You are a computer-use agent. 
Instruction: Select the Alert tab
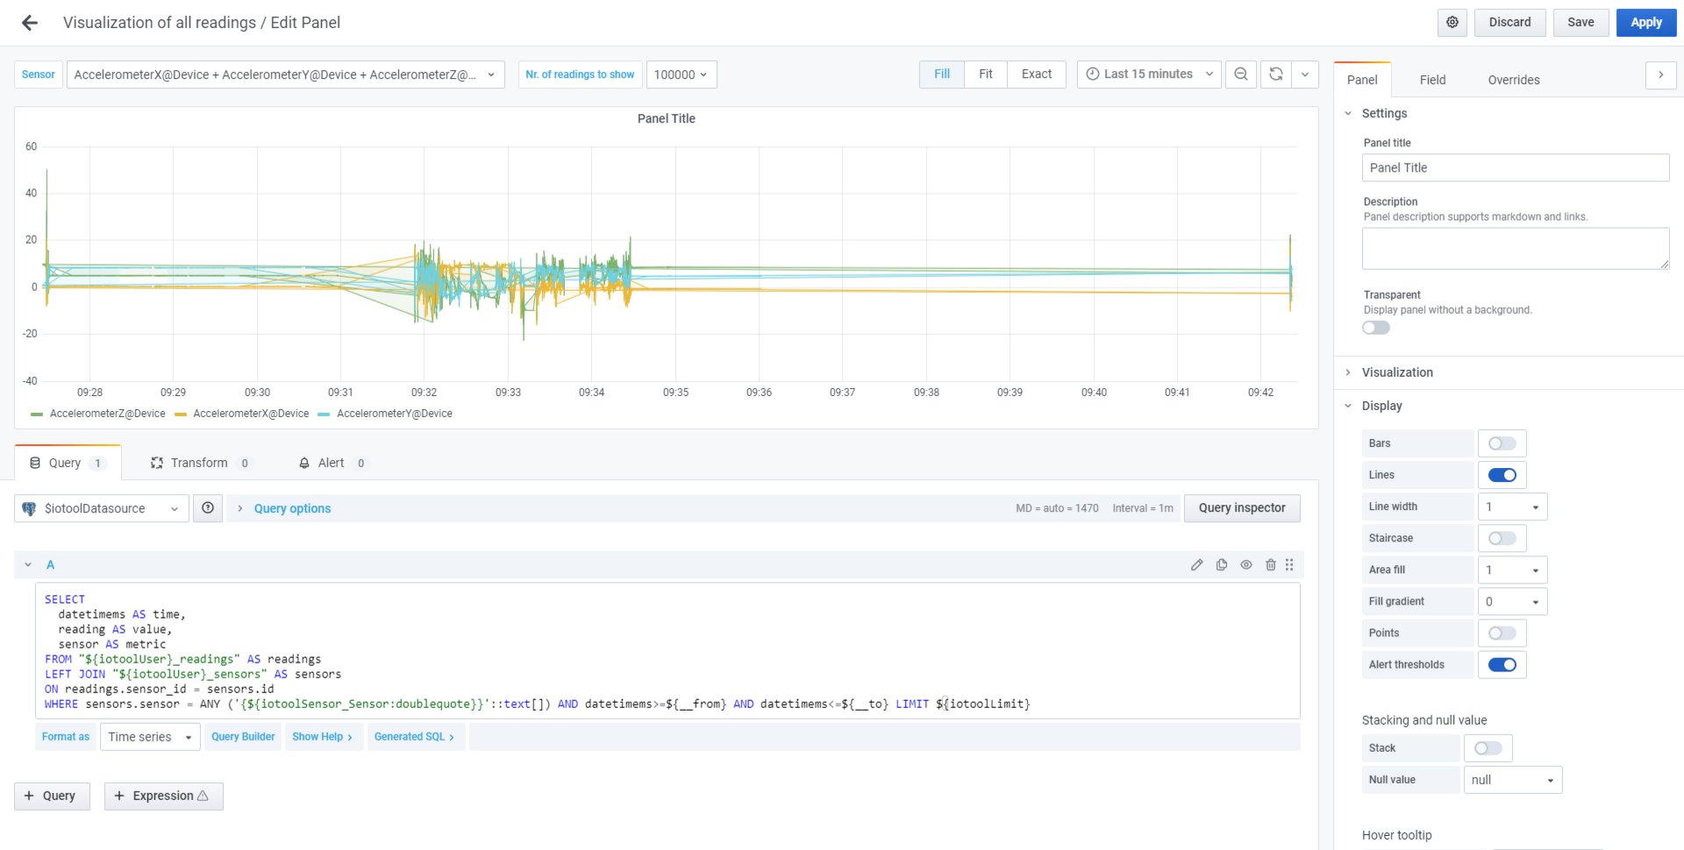[332, 463]
